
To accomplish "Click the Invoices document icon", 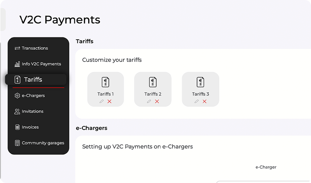I will [x=17, y=127].
